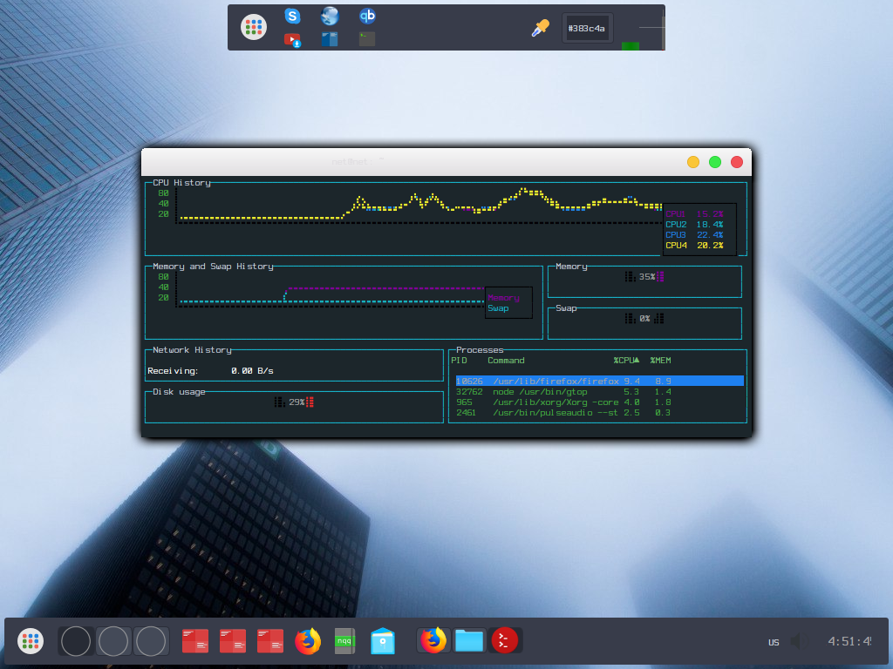Image resolution: width=893 pixels, height=669 pixels.
Task: Switch to the first workspace circle
Action: tap(76, 641)
